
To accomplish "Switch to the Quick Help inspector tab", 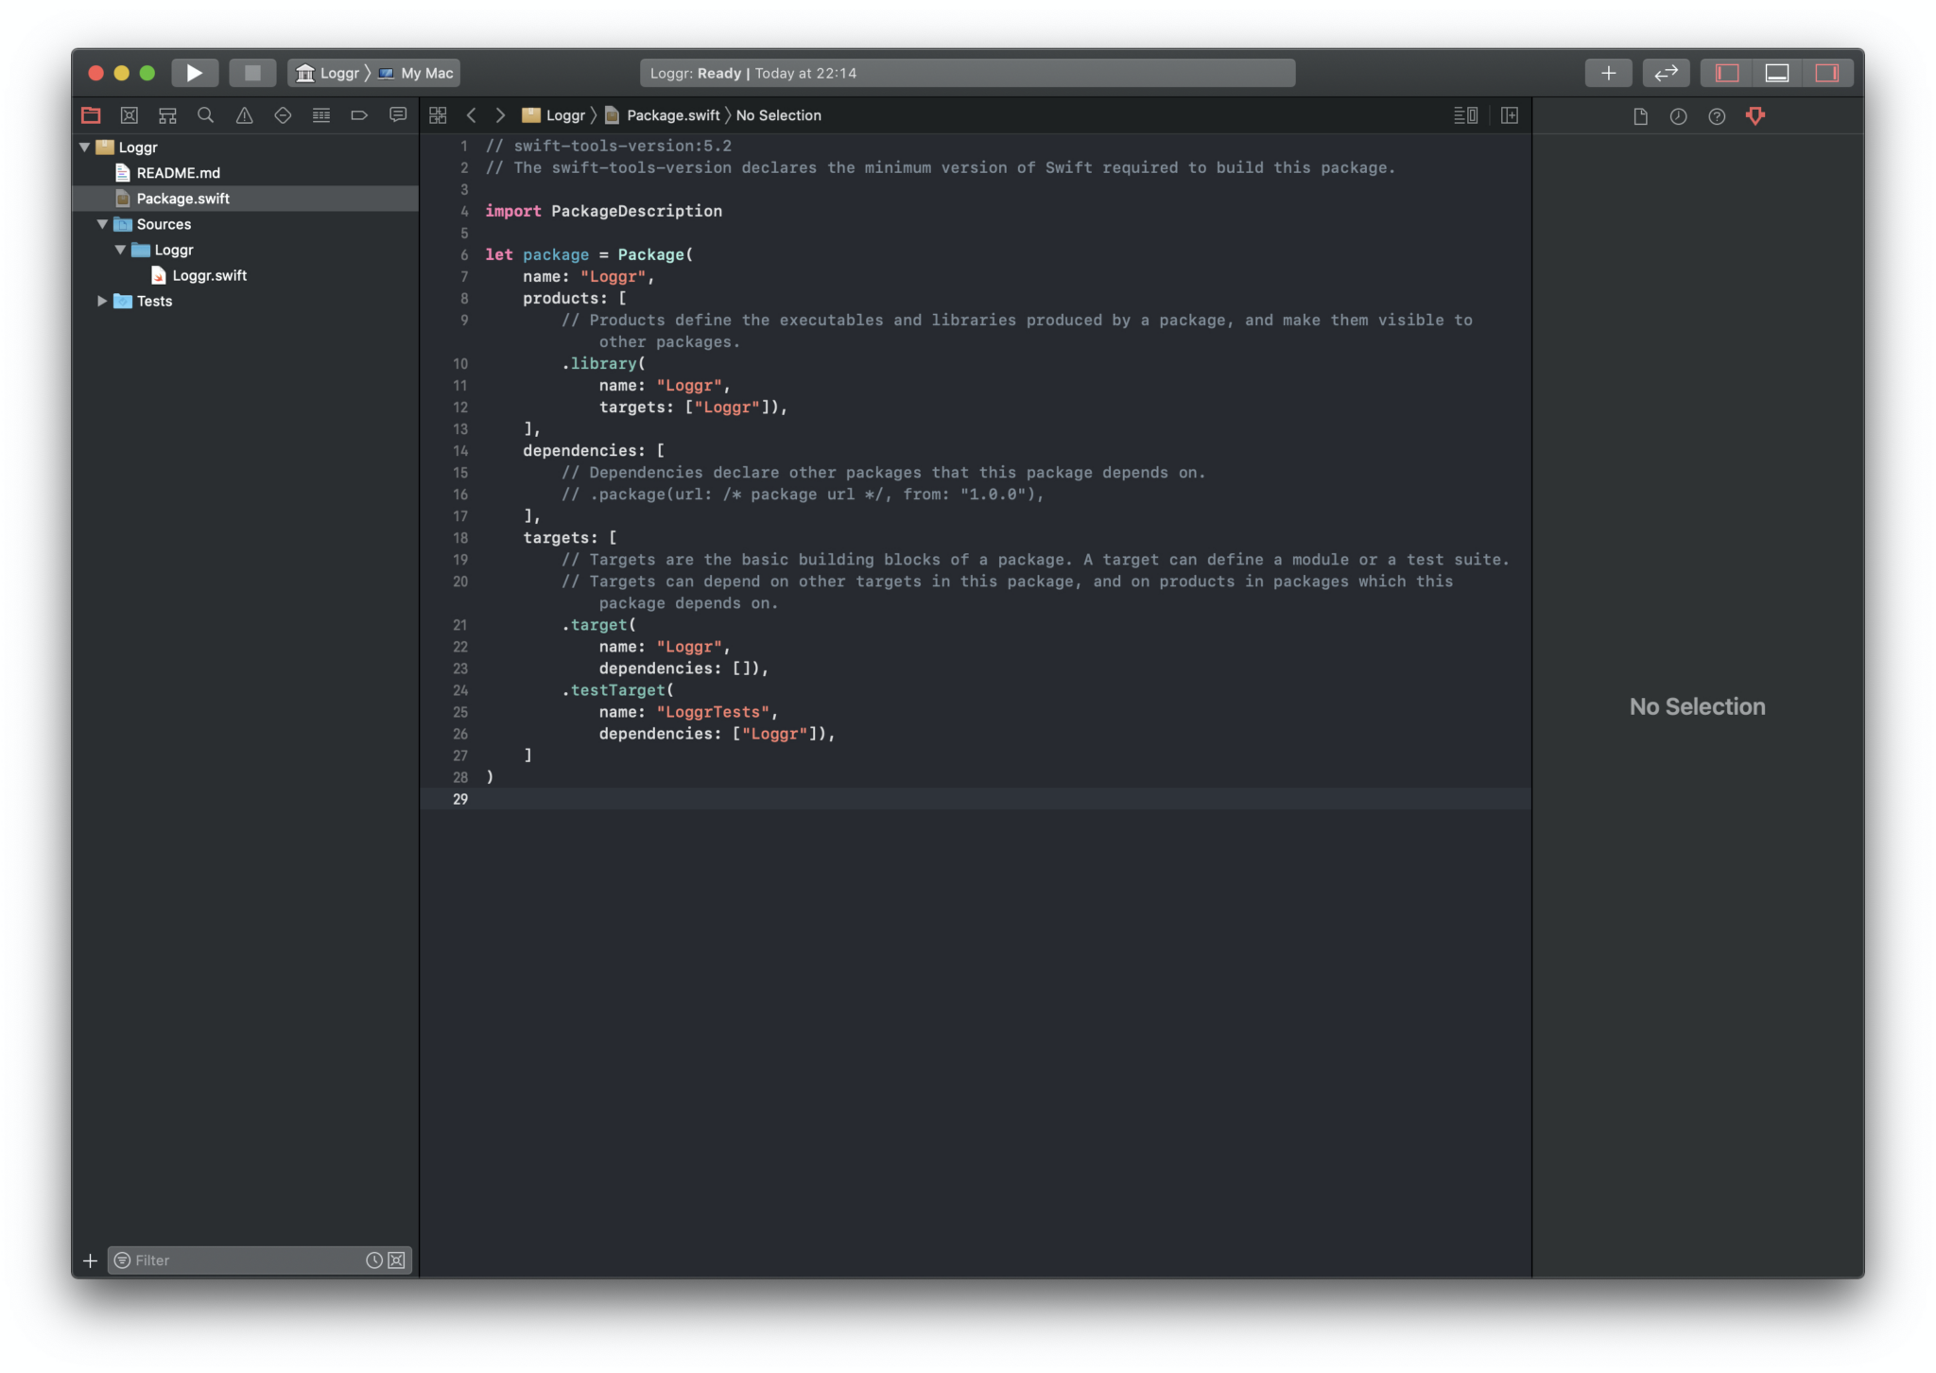I will (x=1717, y=116).
